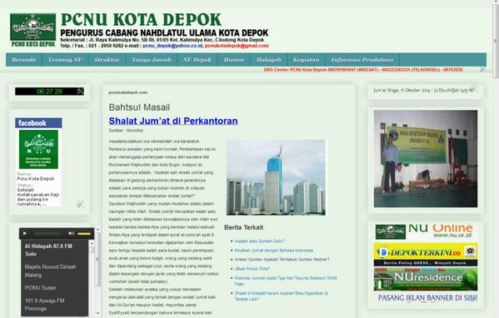Click the pcnukotadepok@gmail.com email link
Image resolution: width=499 pixels, height=318 pixels.
(237, 46)
